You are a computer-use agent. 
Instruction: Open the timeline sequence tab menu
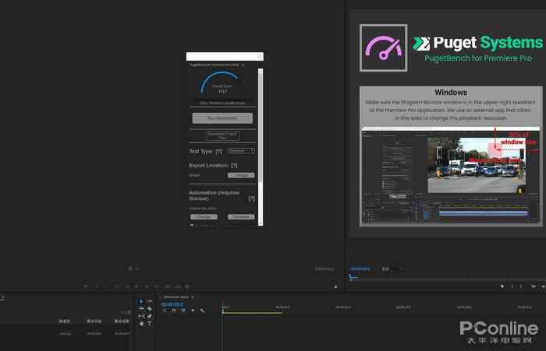tap(192, 297)
